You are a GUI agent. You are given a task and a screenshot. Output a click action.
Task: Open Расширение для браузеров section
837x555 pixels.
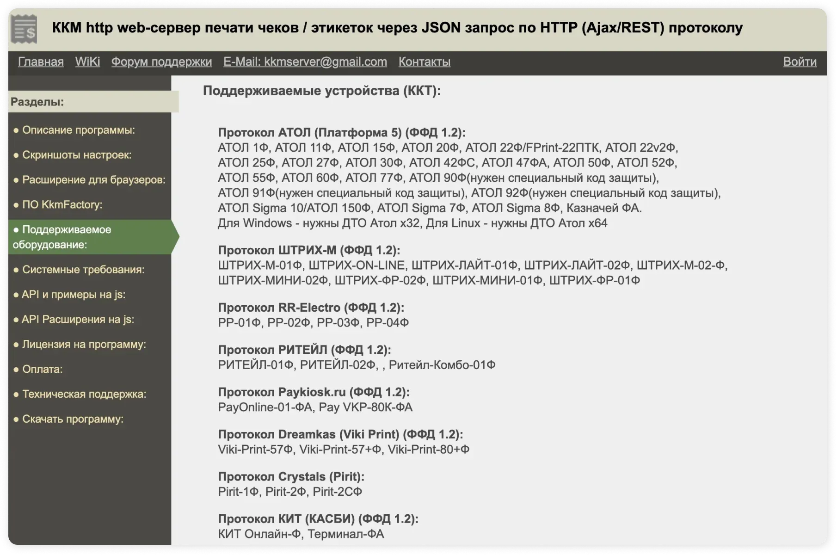click(93, 180)
